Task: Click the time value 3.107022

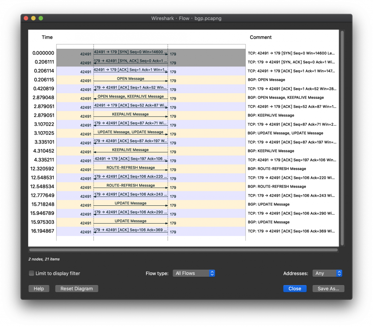Action: click(x=44, y=124)
